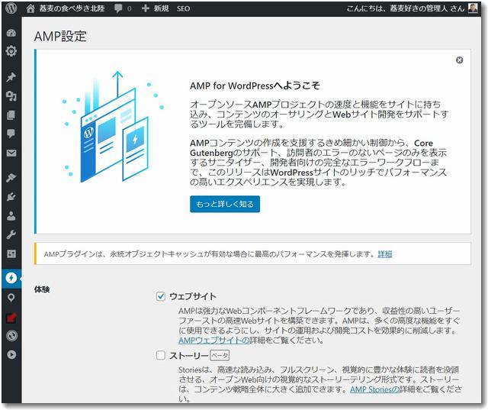Click the AMP設定 page heading
The width and height of the screenshot is (488, 410).
(60, 36)
